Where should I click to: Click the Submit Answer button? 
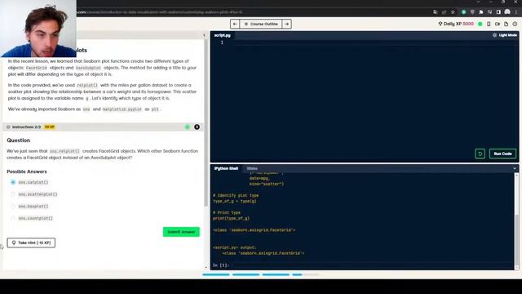click(181, 232)
